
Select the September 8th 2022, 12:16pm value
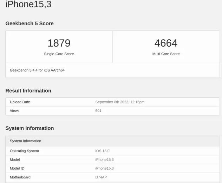[120, 102]
